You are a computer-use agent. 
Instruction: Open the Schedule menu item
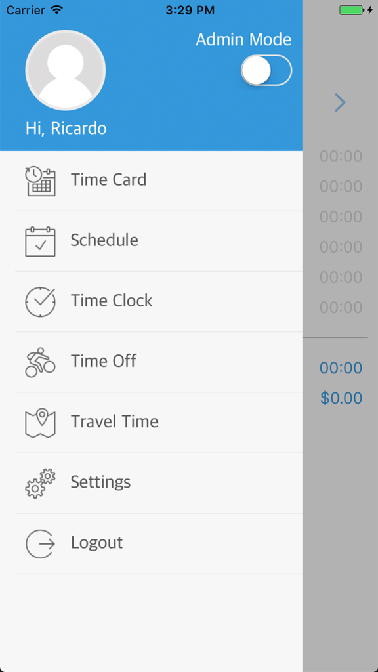tap(104, 240)
